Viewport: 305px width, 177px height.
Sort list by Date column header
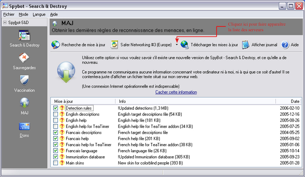pos(291,101)
